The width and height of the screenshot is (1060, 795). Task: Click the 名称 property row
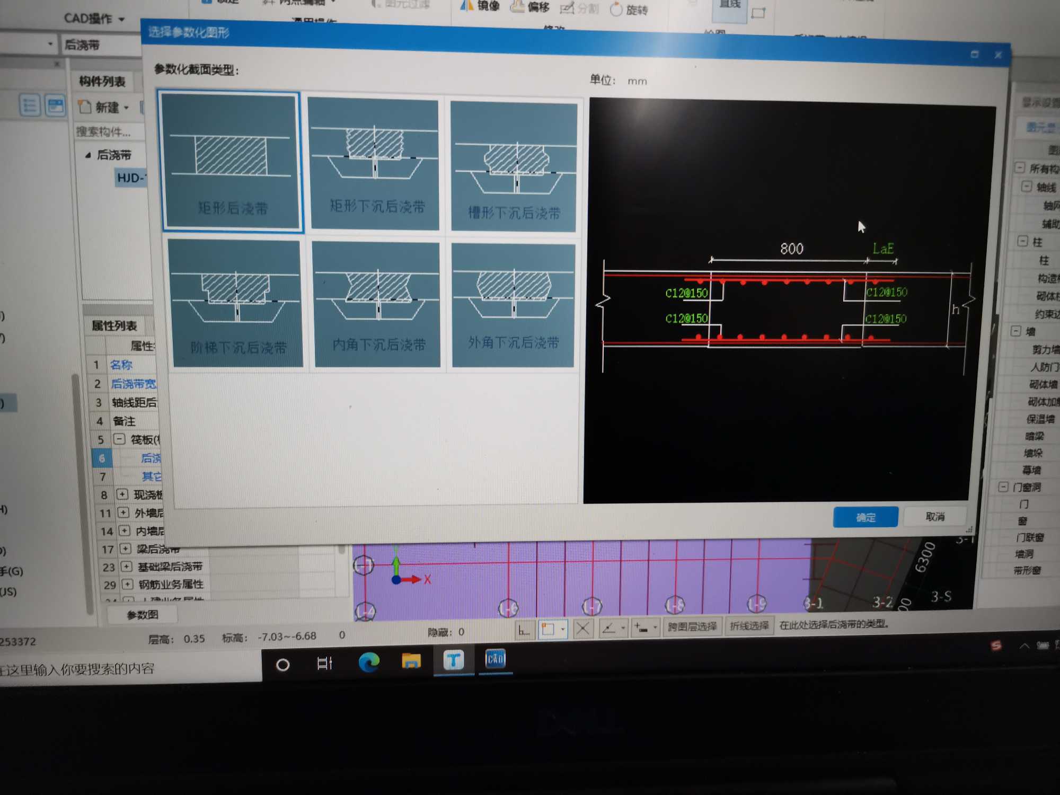(x=121, y=365)
